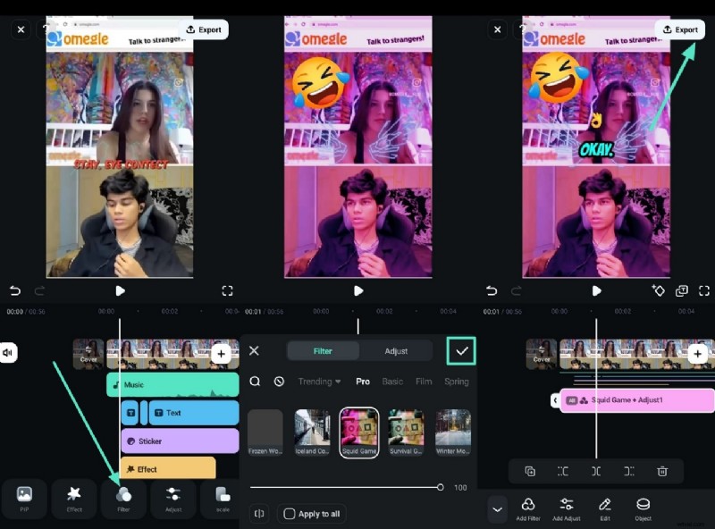Image resolution: width=715 pixels, height=529 pixels.
Task: Switch to the Adjust tab
Action: click(397, 351)
